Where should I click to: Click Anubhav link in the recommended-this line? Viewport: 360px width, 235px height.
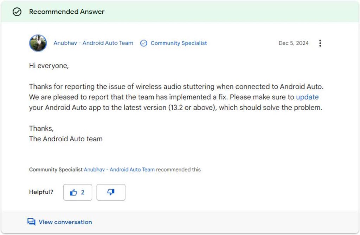[119, 169]
